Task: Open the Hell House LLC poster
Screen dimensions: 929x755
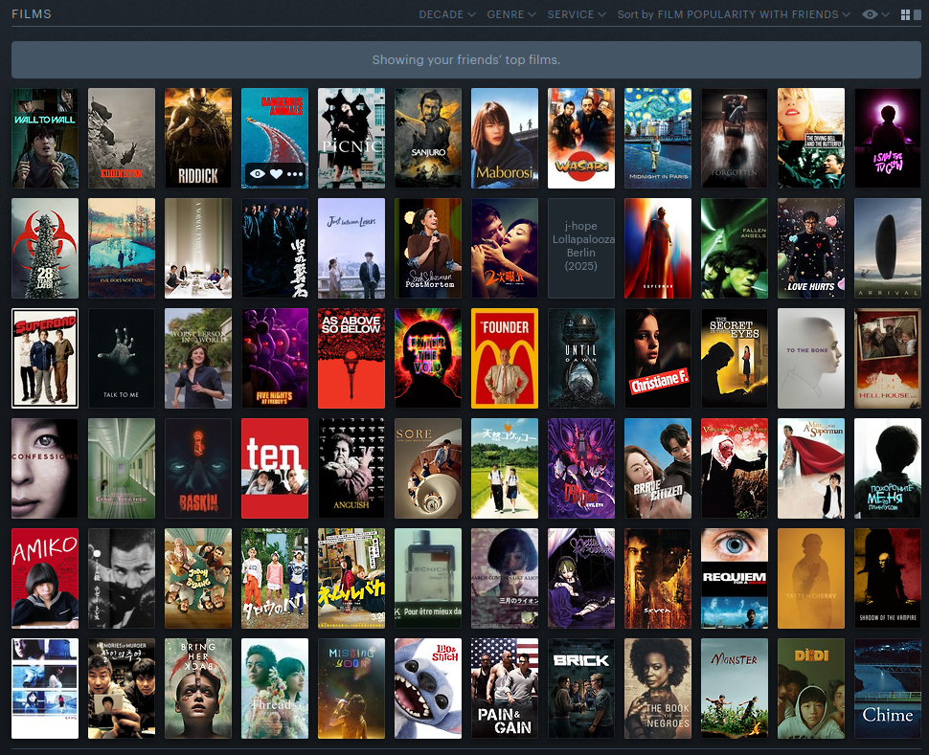Action: pyautogui.click(x=888, y=359)
